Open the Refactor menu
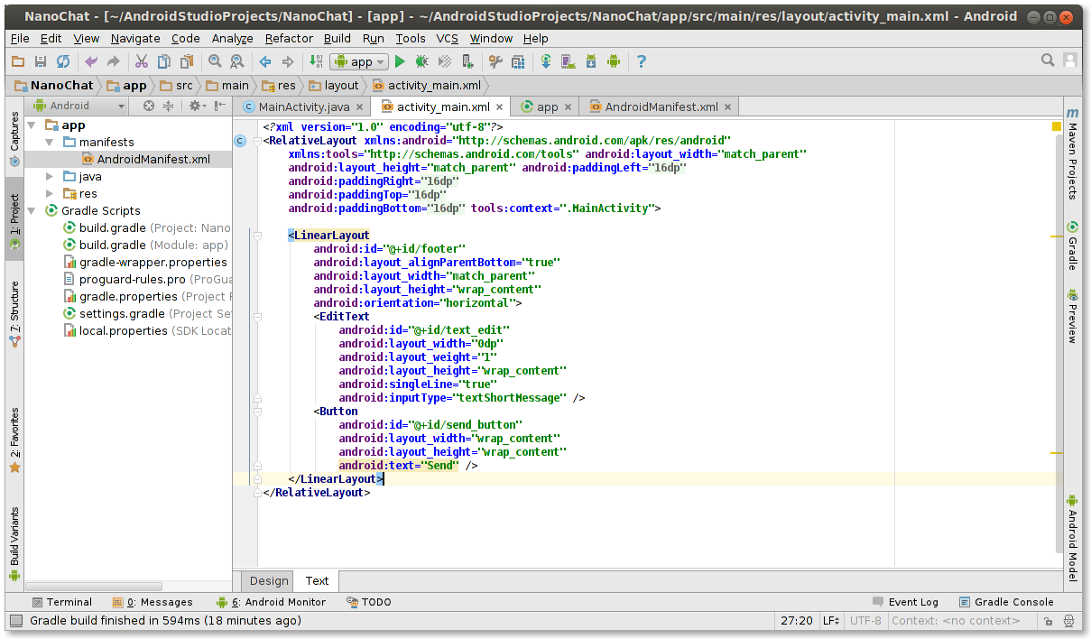The height and width of the screenshot is (639, 1091). pos(289,38)
